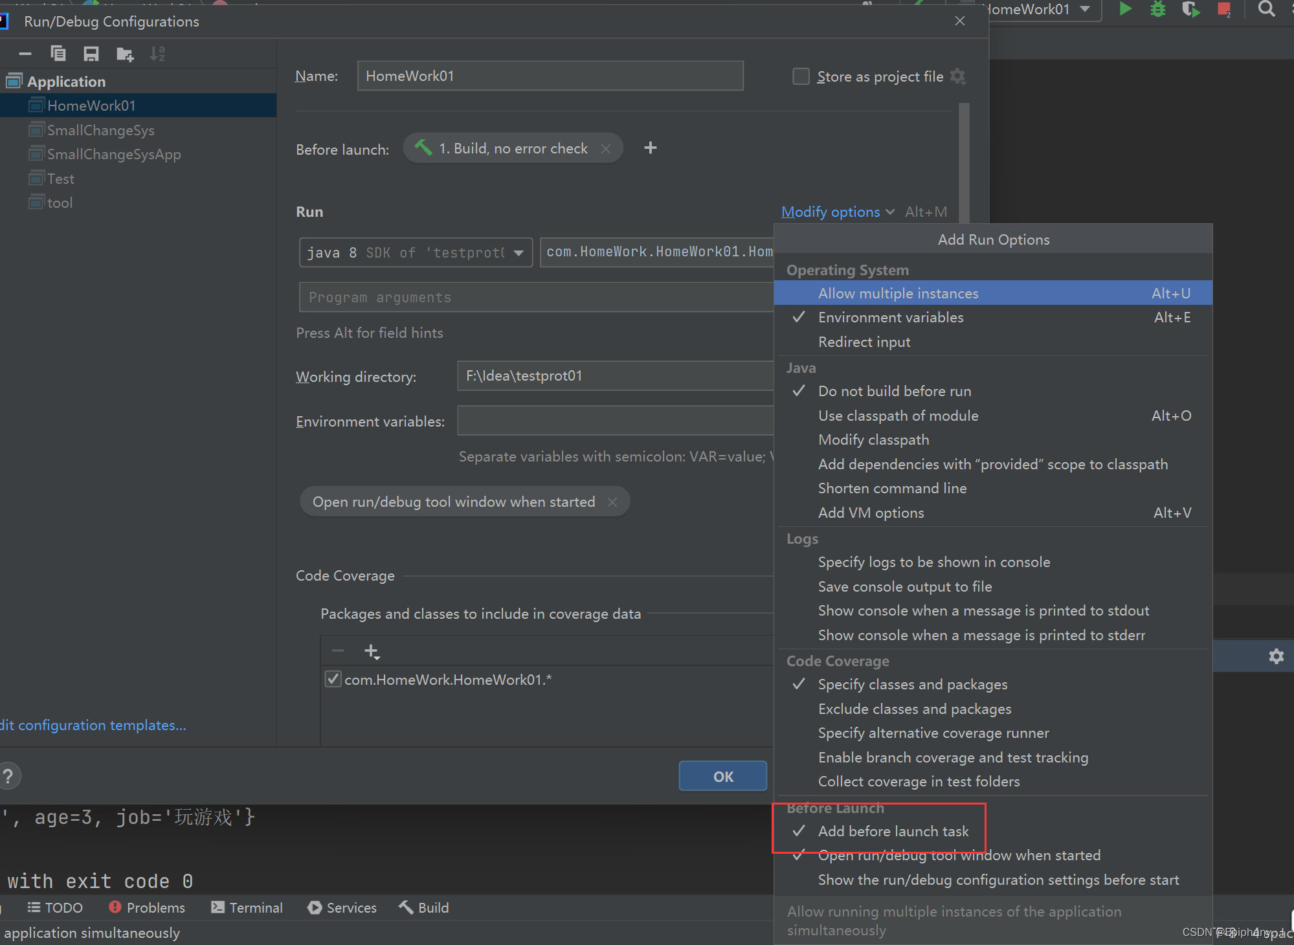This screenshot has width=1294, height=945.
Task: Toggle the Store as project file checkbox
Action: (801, 76)
